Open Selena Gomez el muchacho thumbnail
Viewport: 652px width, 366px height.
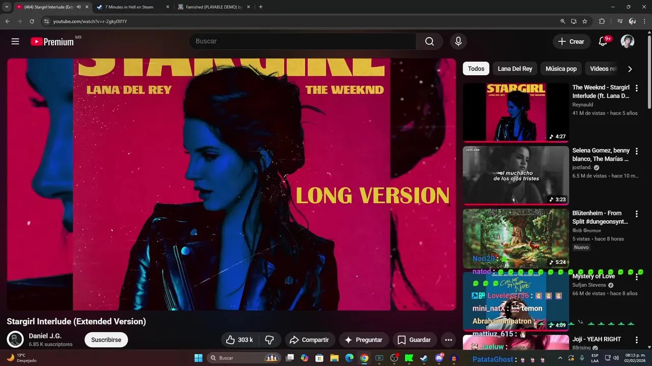(515, 175)
